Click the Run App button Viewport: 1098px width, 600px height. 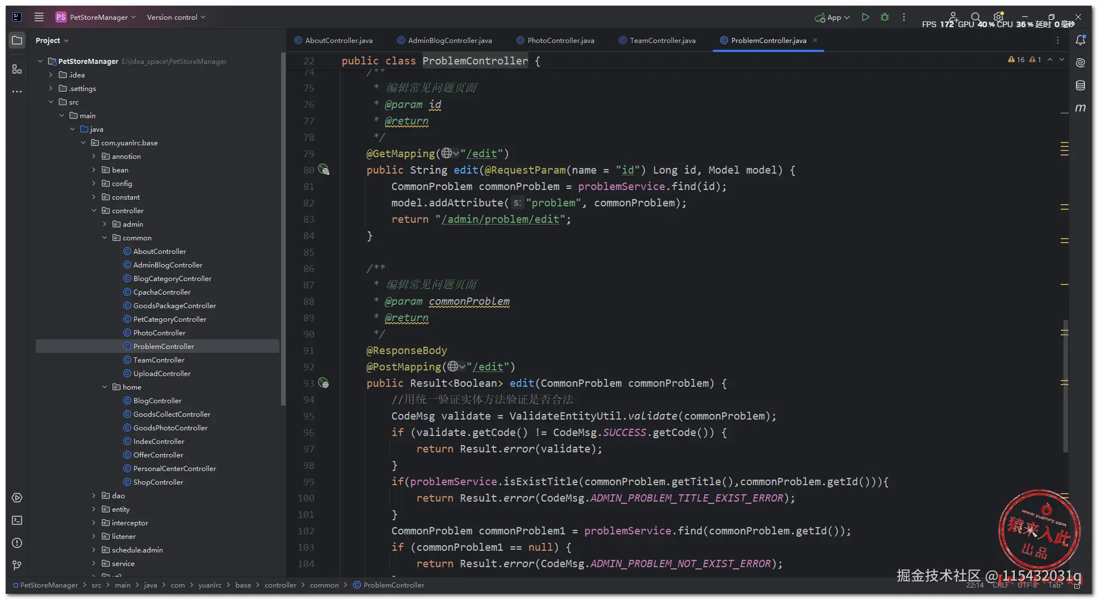(x=865, y=17)
